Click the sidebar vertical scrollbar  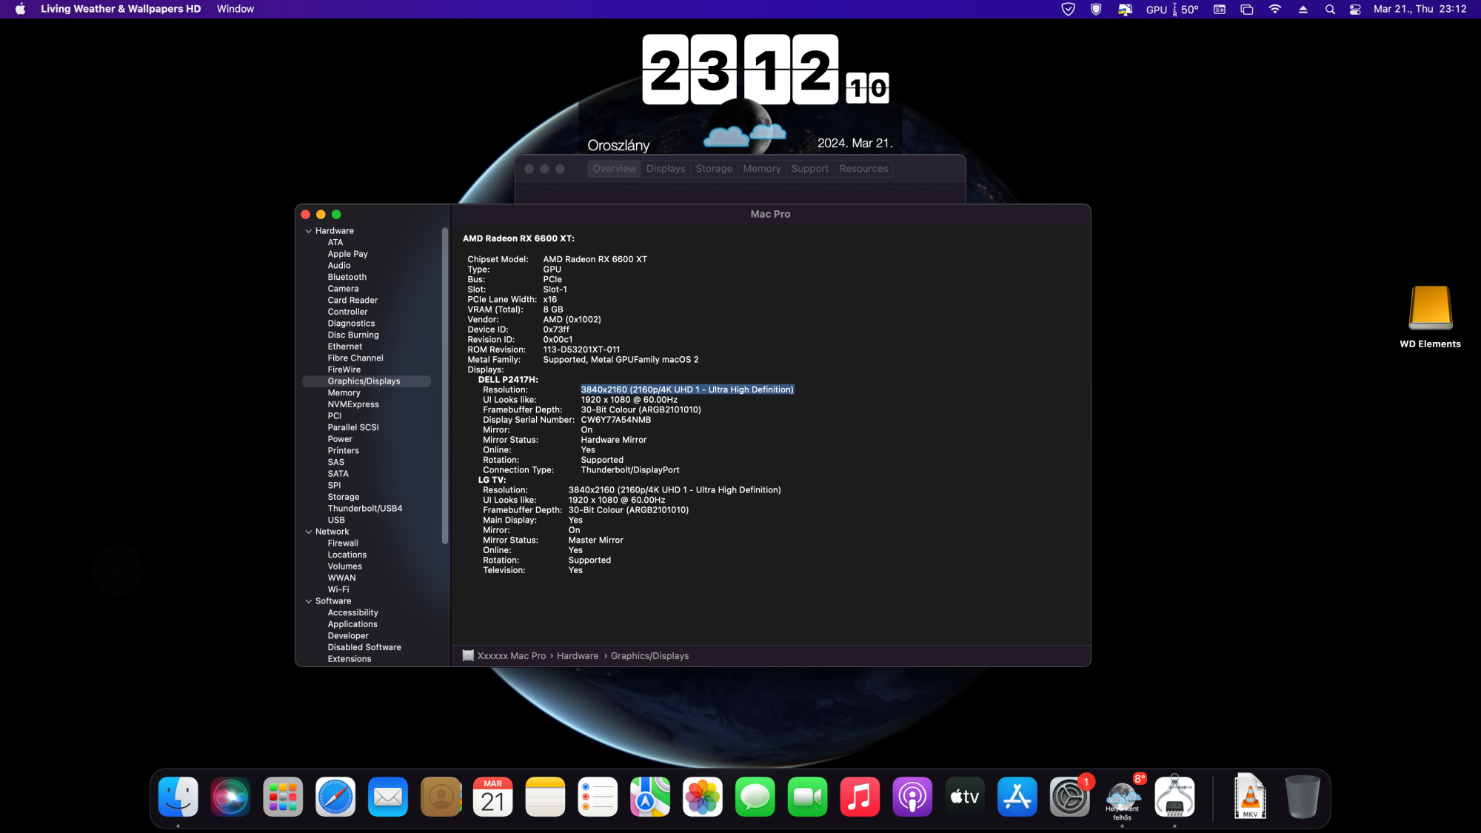[x=445, y=386]
